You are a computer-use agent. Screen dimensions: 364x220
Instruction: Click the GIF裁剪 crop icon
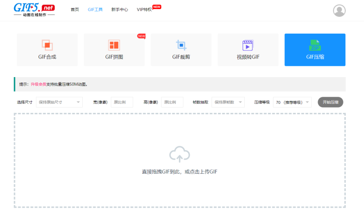point(181,45)
